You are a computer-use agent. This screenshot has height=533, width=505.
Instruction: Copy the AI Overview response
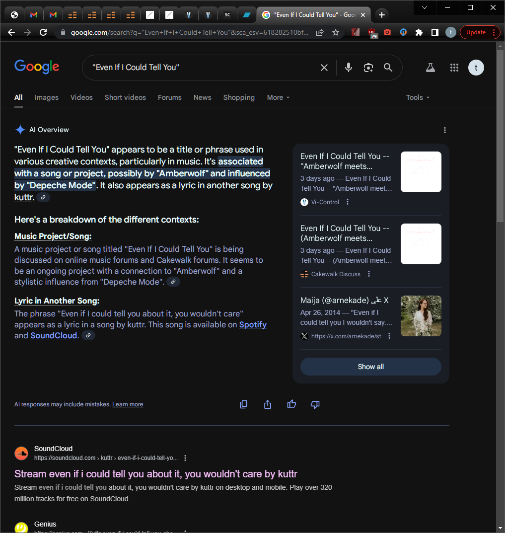point(244,404)
